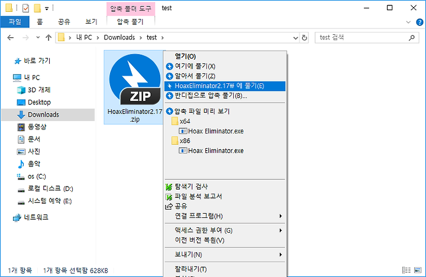Click the search magnifier icon
Screen dimensions: 426x277
coord(412,38)
